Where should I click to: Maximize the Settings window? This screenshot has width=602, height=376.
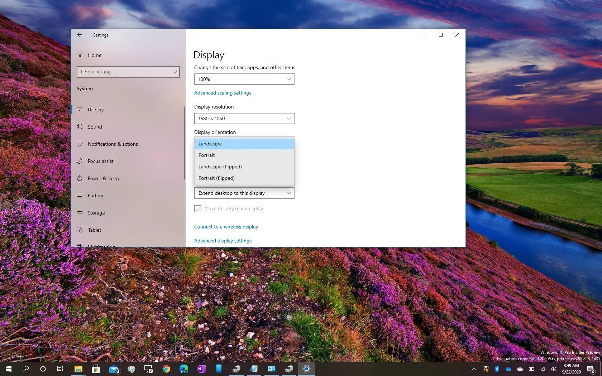click(441, 35)
